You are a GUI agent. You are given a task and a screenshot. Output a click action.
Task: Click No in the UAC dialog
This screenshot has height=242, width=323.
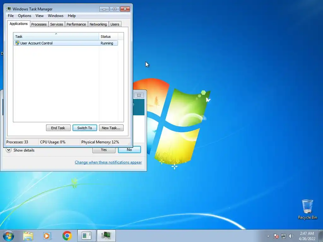(x=129, y=150)
